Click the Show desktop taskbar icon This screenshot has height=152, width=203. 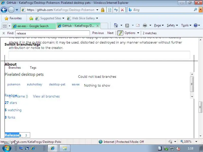(x=21, y=148)
